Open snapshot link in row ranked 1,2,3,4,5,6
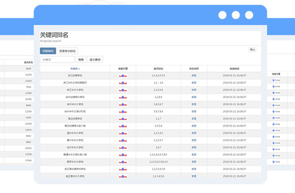The height and width of the screenshot is (193, 295). point(194,176)
